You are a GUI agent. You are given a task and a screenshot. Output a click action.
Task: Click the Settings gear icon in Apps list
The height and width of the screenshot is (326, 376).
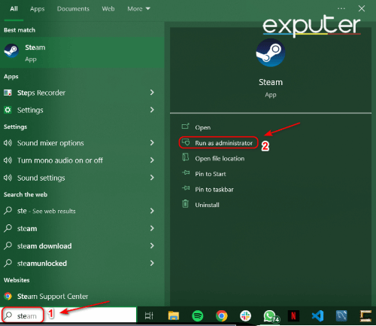click(8, 110)
